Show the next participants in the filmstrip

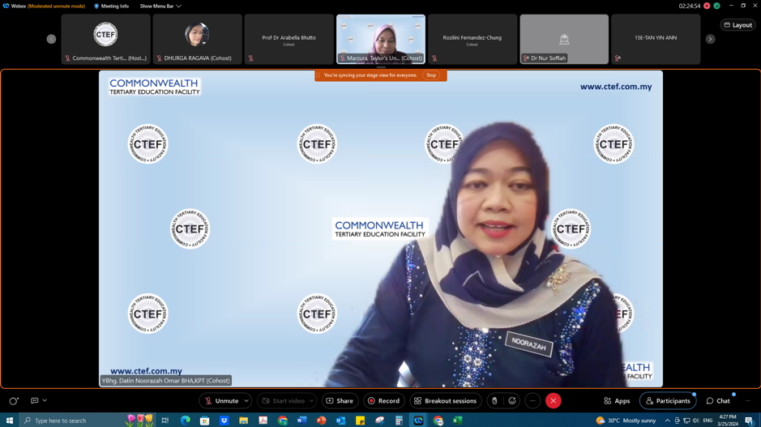click(x=710, y=39)
